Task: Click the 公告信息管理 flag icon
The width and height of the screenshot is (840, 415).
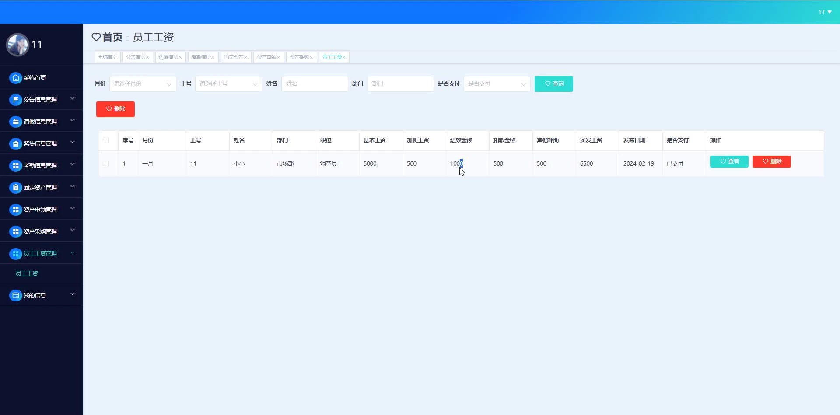Action: click(16, 100)
